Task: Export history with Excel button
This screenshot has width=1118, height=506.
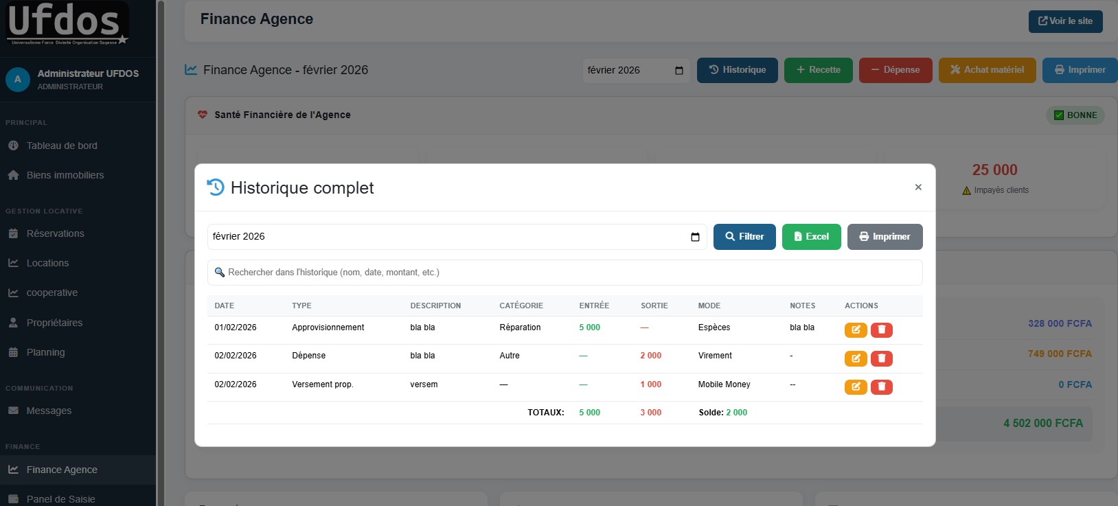Action: (x=811, y=237)
